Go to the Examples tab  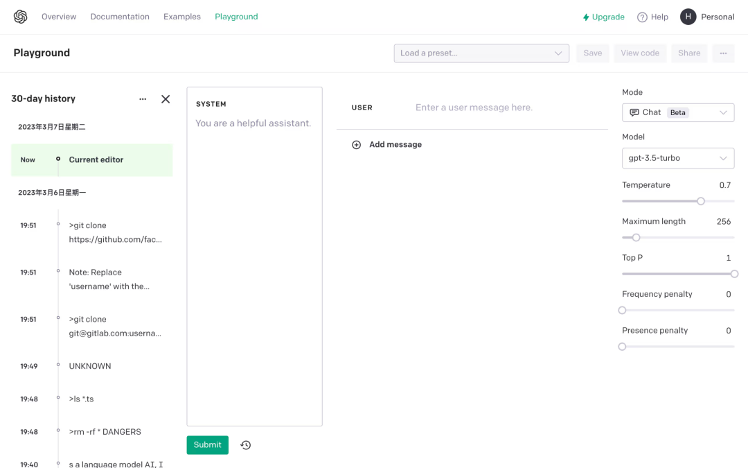182,17
